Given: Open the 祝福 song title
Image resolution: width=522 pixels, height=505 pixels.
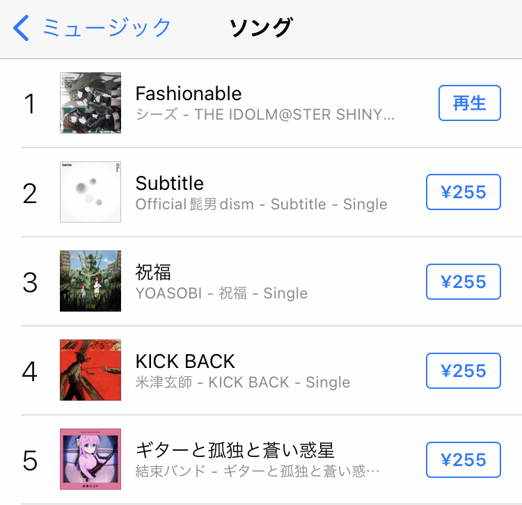Looking at the screenshot, I should (x=153, y=272).
